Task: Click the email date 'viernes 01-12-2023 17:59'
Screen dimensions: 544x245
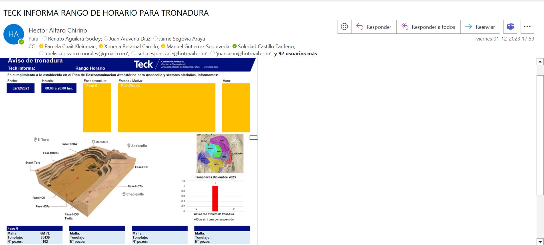Action: tap(505, 39)
